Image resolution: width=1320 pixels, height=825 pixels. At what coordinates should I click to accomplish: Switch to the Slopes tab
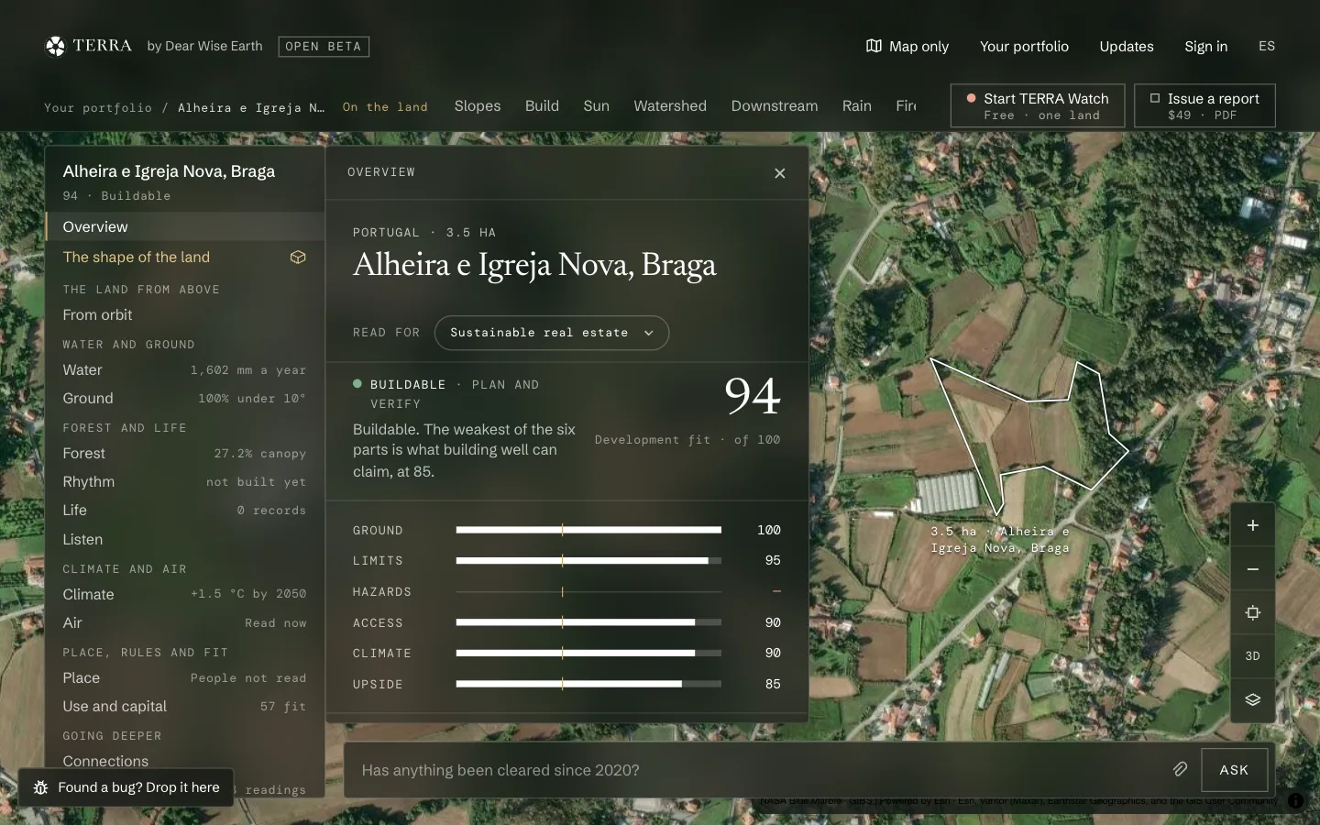click(x=478, y=106)
